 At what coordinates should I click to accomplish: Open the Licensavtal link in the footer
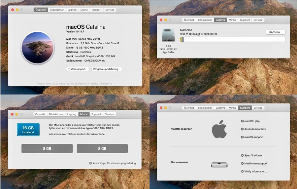coord(106,84)
